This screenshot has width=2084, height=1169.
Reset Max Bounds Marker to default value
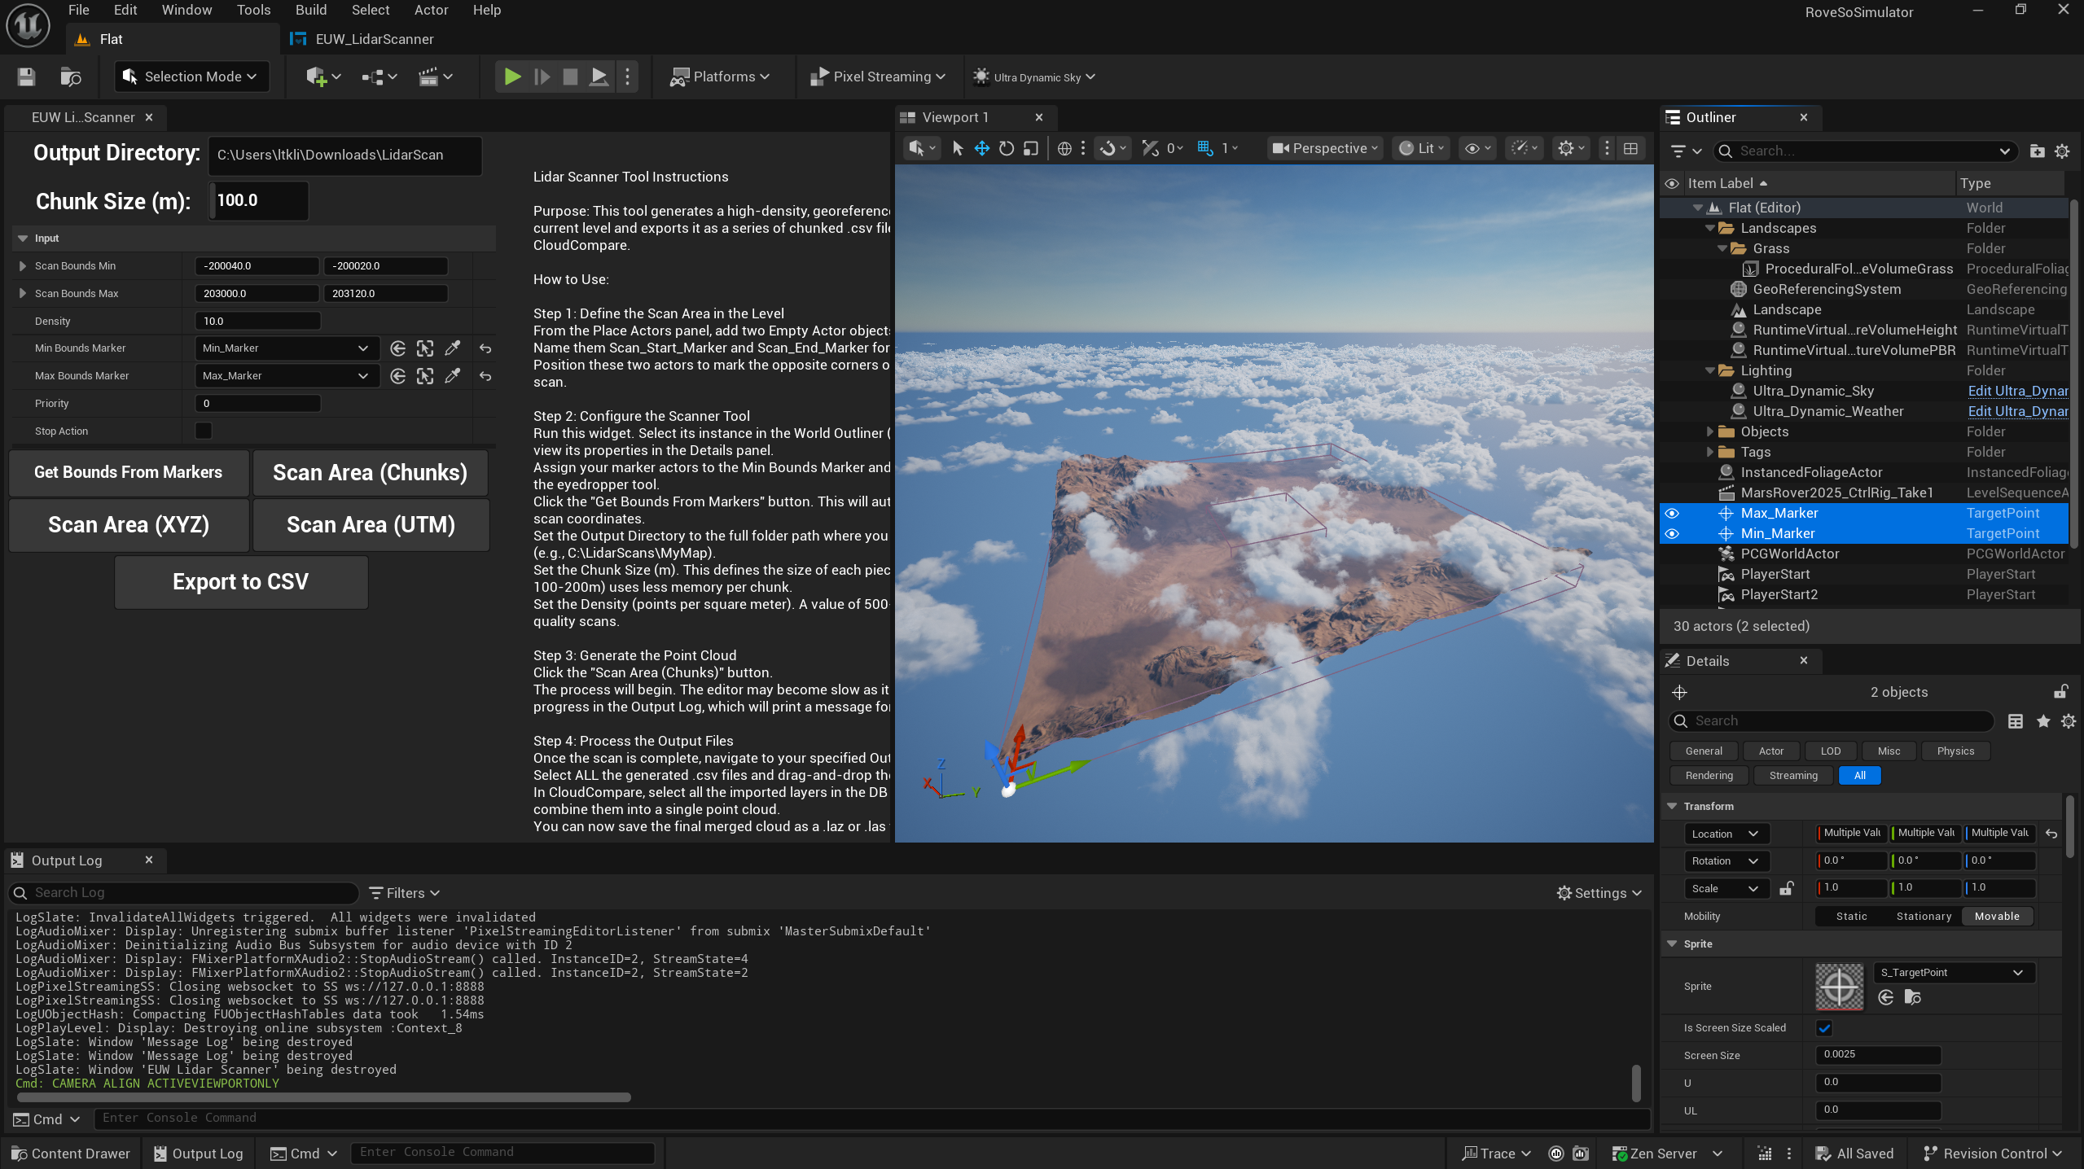(x=485, y=376)
